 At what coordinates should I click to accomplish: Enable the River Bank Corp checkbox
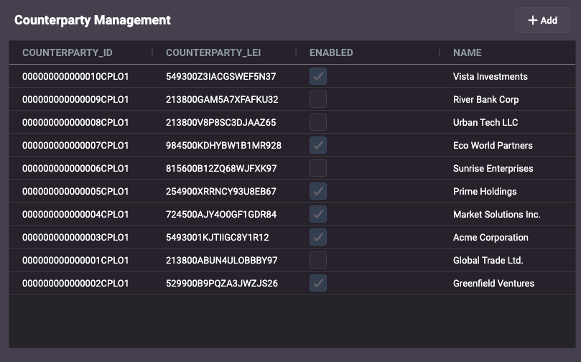[318, 99]
